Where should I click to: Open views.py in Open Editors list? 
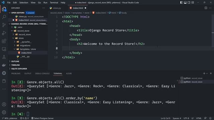[x=28, y=16]
